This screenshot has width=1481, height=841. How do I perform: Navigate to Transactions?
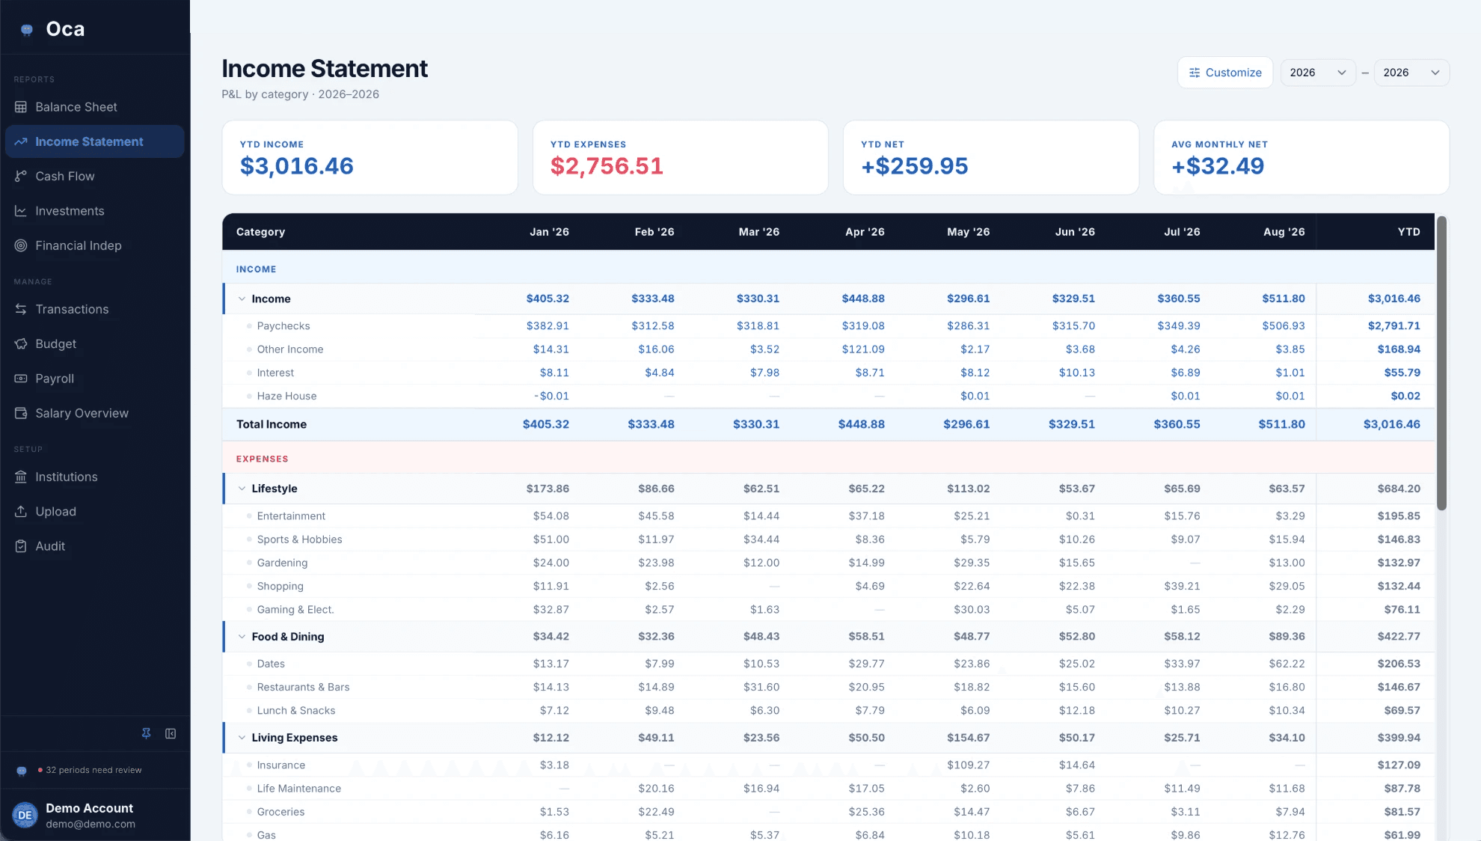pos(95,309)
